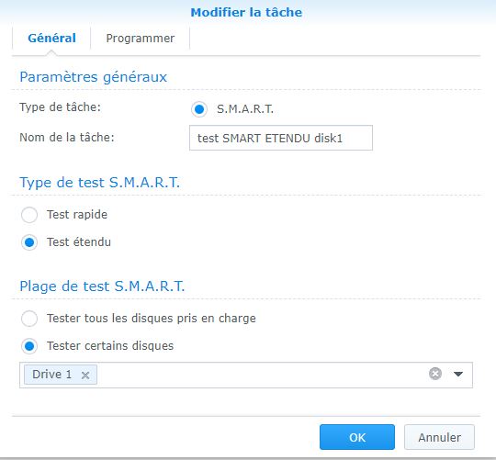Screen dimensions: 496x460
Task: Focus the Nom de la tâche text field
Action: click(x=281, y=138)
